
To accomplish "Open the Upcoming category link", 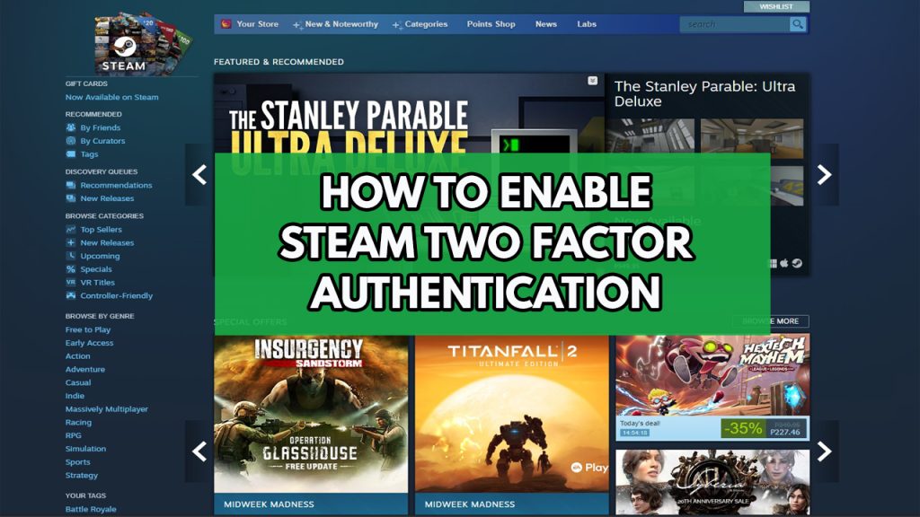I will [100, 256].
